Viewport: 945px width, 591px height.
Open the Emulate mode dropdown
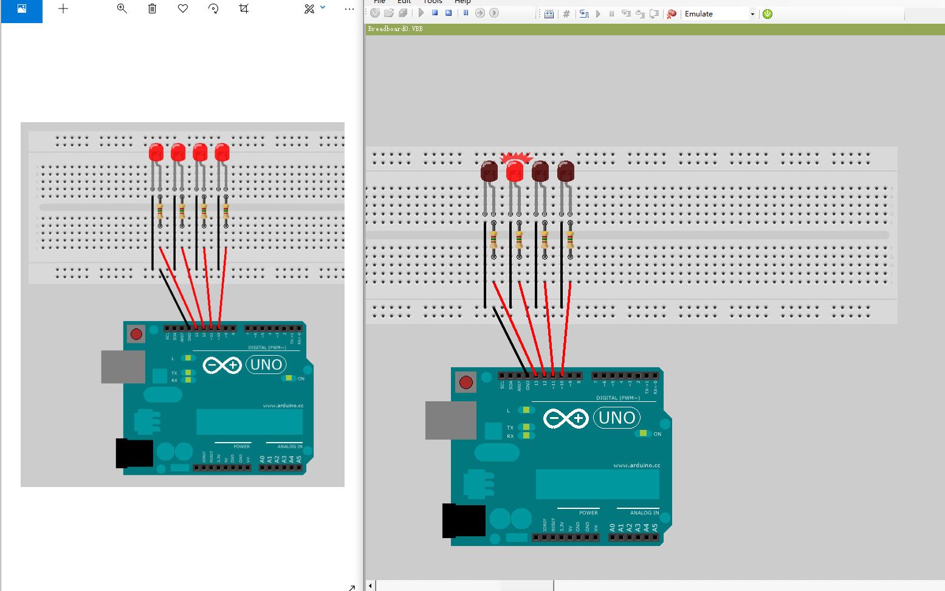752,13
